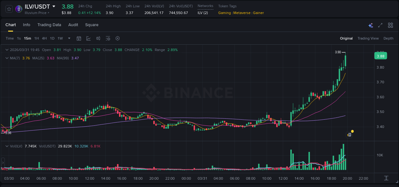Image resolution: width=399 pixels, height=187 pixels.
Task: Open chart settings via the hexagon gear icon
Action: pos(117,38)
